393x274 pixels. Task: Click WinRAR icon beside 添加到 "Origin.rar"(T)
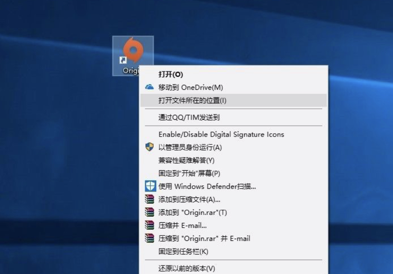150,212
